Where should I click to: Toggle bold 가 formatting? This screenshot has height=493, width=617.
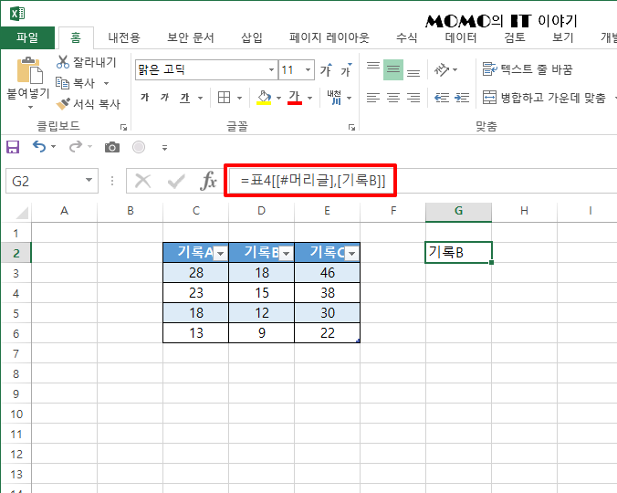click(145, 97)
